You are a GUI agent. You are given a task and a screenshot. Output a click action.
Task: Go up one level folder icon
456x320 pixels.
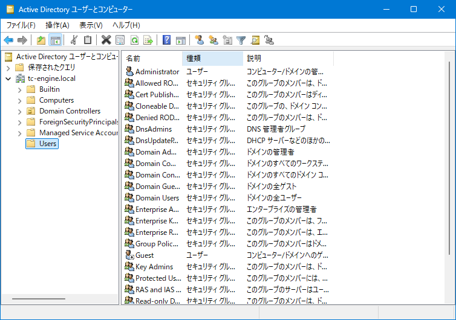click(x=41, y=40)
